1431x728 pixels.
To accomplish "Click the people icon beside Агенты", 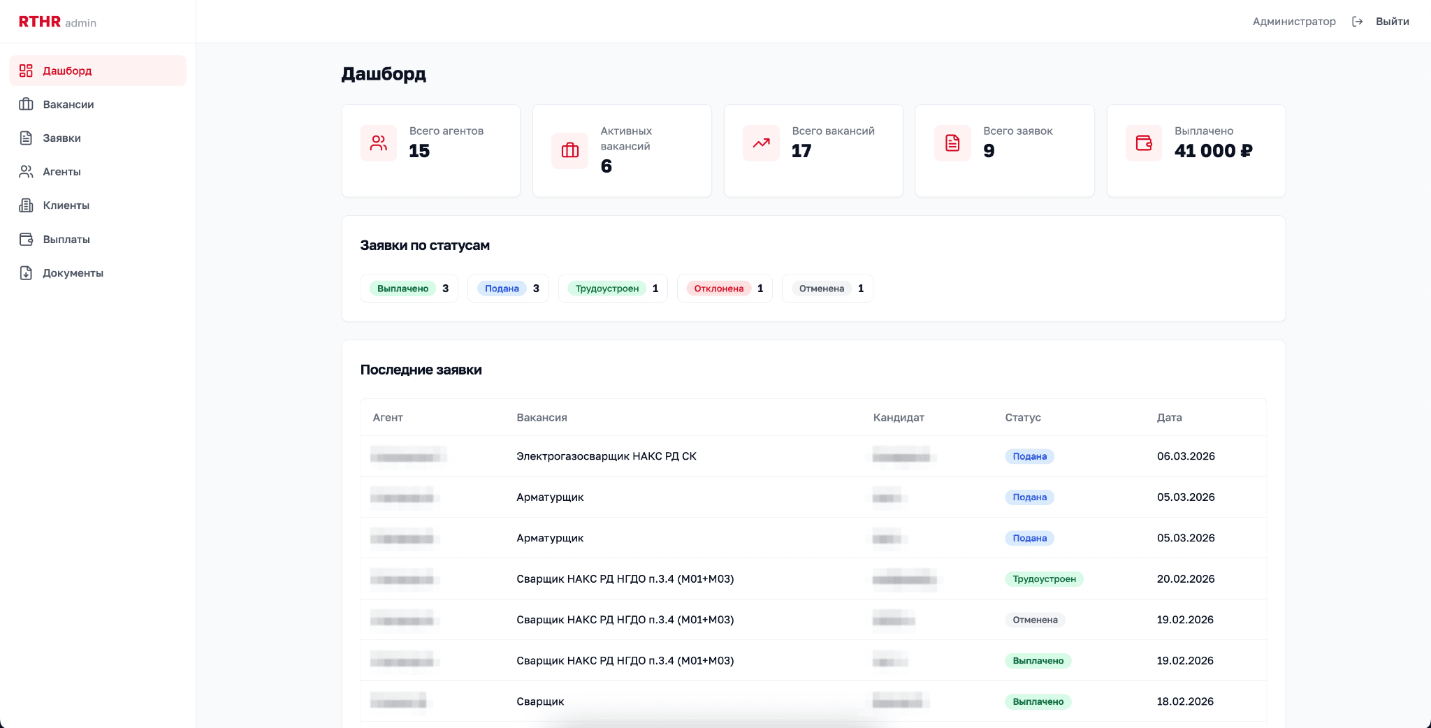I will 26,171.
